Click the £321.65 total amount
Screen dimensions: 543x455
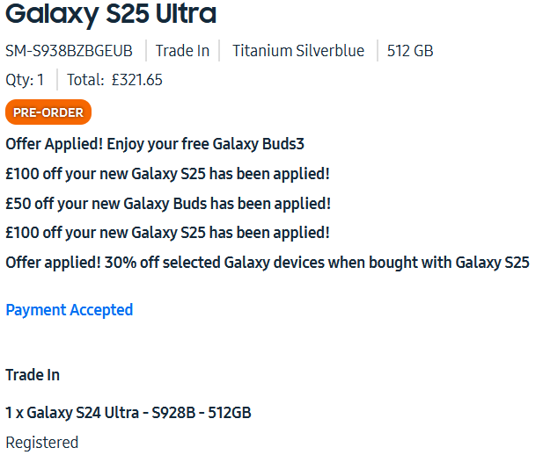pyautogui.click(x=137, y=81)
